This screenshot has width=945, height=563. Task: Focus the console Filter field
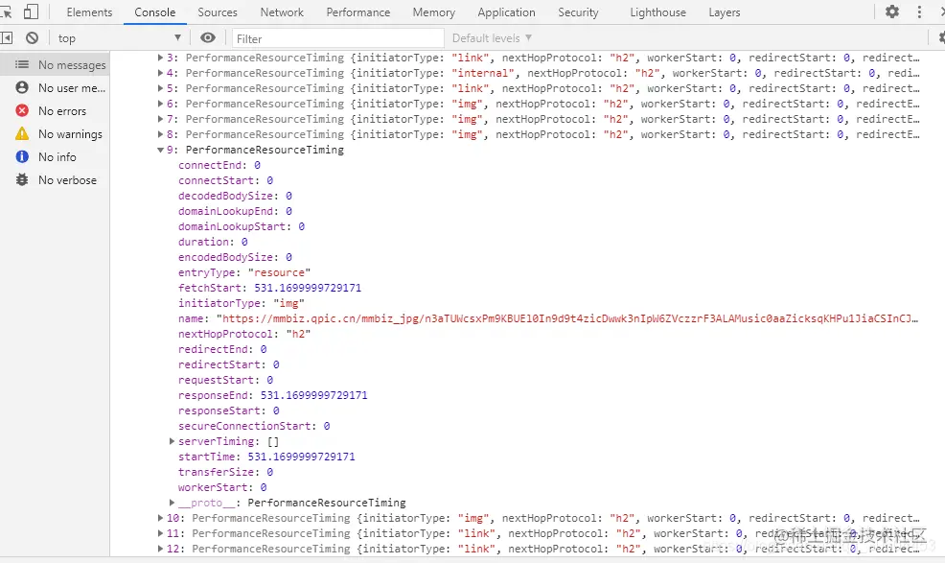338,38
